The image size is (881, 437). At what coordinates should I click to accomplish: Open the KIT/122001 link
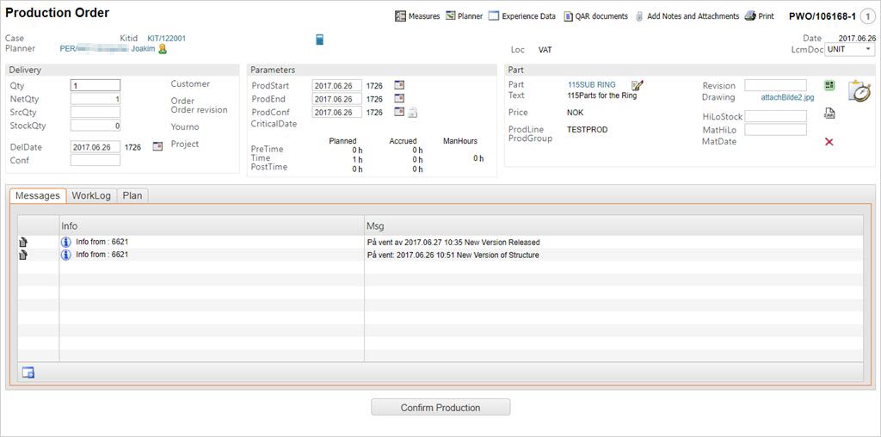166,39
